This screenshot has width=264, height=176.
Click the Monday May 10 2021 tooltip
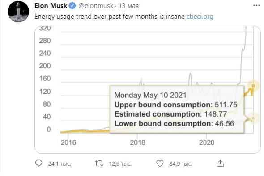(x=177, y=109)
